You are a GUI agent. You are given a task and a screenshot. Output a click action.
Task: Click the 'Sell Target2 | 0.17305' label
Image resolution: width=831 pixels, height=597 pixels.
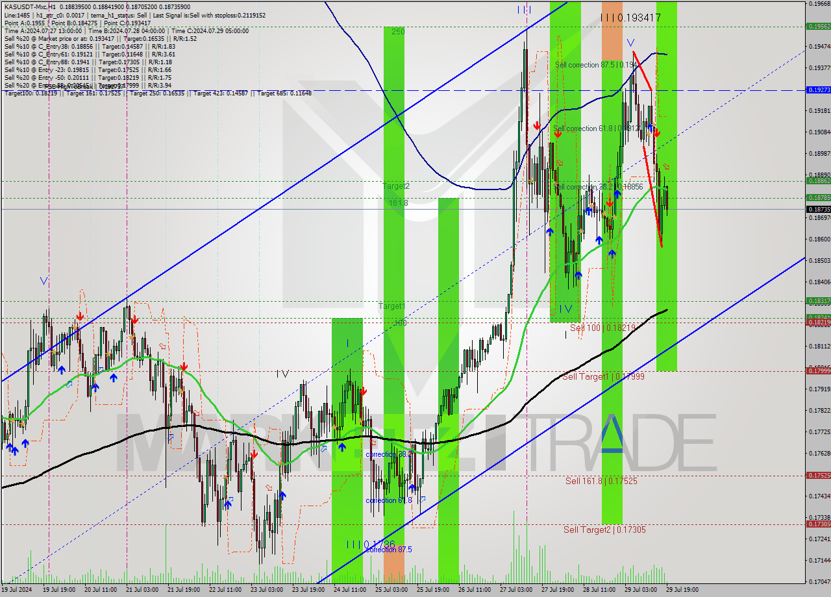click(604, 530)
